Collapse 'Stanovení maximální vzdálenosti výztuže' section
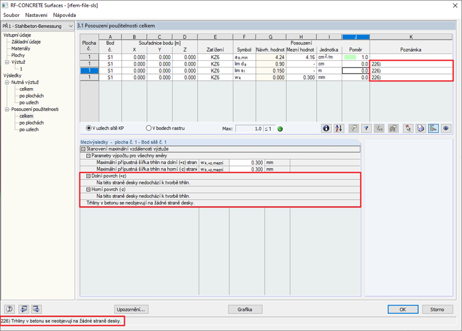Viewport: 462px width, 331px height. (83, 149)
